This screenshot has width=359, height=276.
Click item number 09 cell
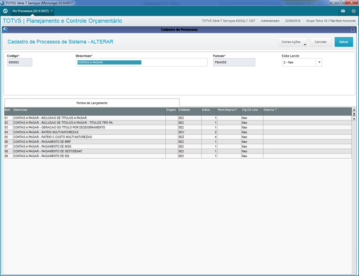(9, 156)
